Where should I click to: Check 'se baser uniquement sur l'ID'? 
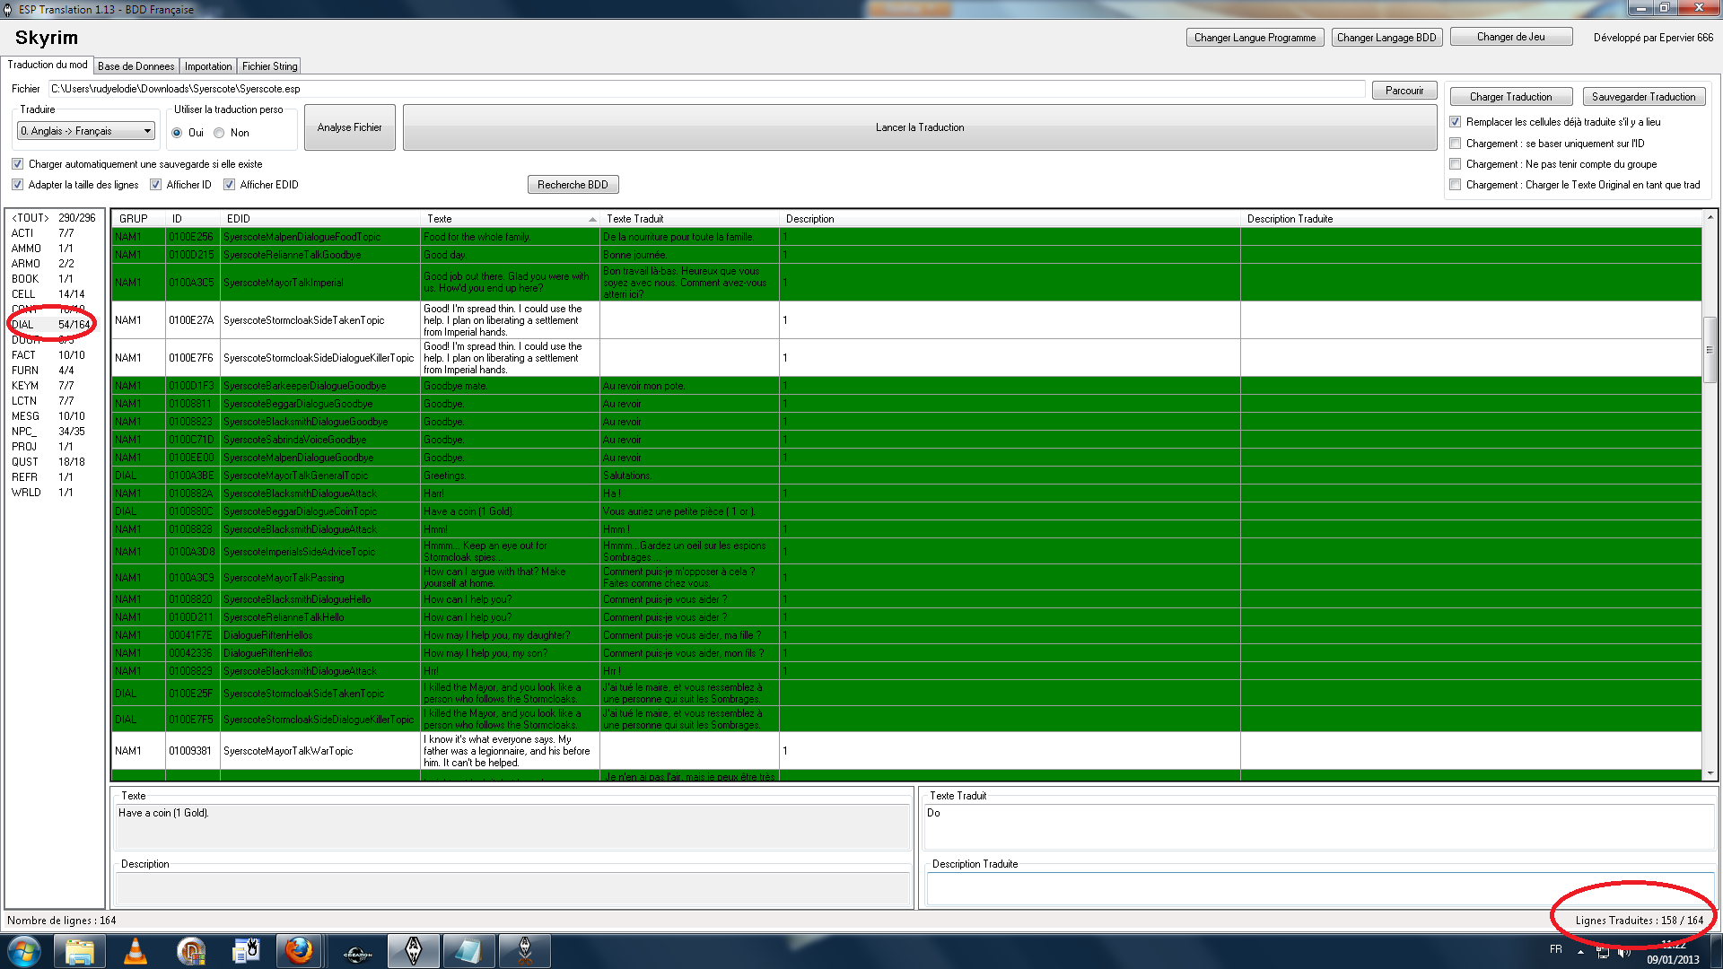tap(1456, 144)
